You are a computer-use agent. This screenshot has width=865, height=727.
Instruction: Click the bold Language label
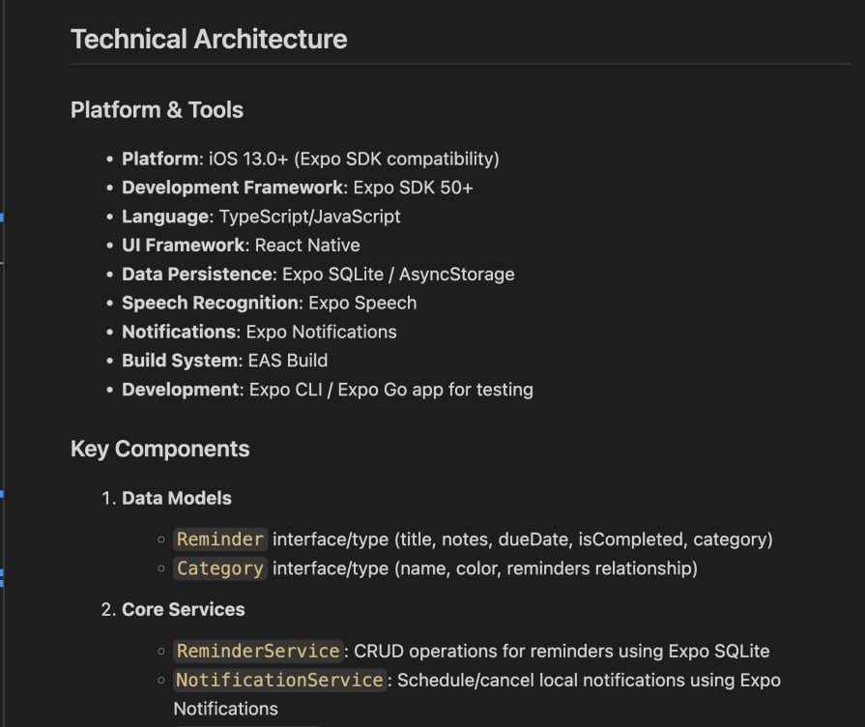[165, 217]
